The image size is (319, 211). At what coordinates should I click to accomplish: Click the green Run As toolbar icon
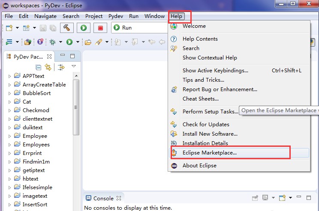69,42
